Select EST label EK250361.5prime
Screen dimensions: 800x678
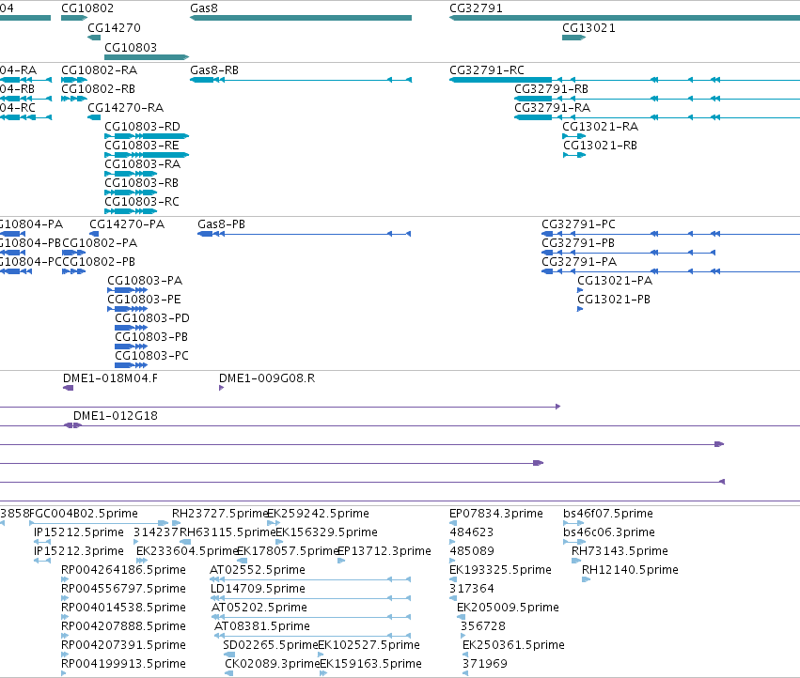pos(514,645)
